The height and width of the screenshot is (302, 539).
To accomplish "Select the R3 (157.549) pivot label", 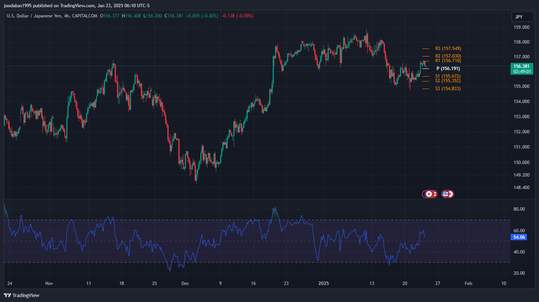I will [x=448, y=49].
